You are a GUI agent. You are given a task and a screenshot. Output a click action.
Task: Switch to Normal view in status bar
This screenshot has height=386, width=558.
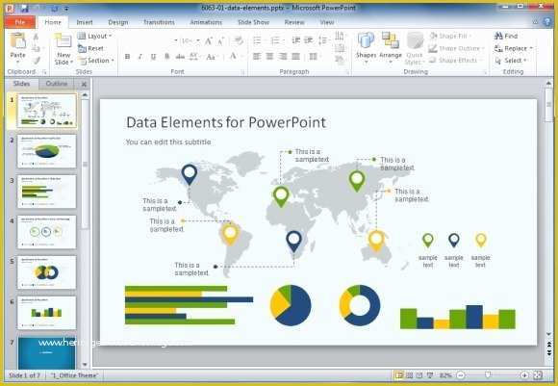point(399,375)
